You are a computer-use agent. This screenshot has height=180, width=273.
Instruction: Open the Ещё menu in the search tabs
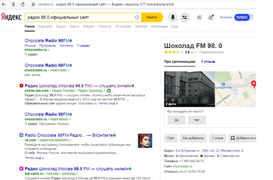174,26
